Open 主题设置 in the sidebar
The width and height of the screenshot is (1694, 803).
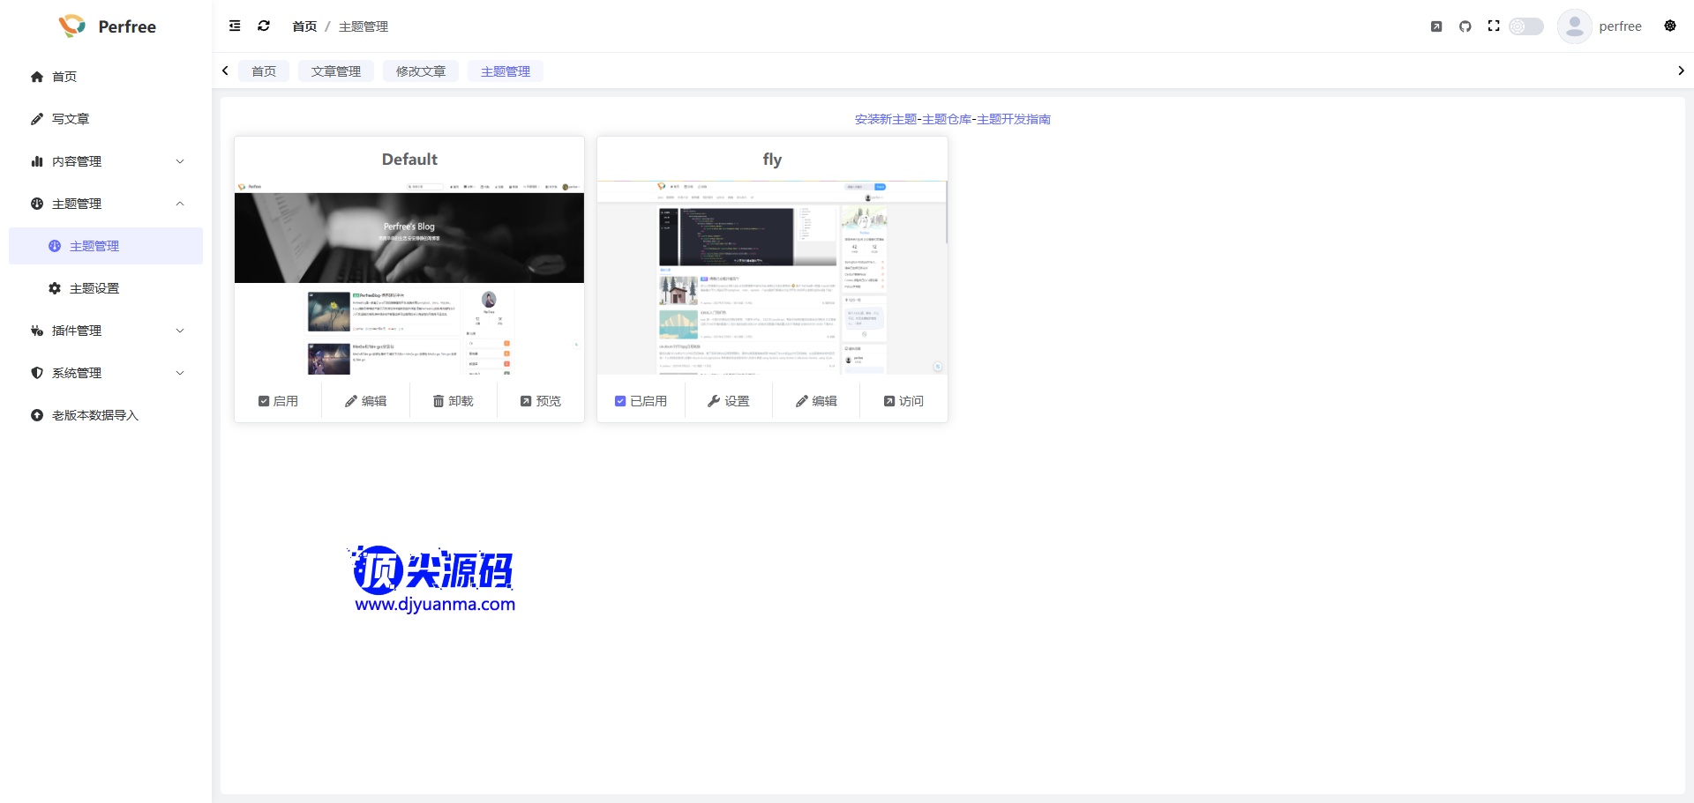(94, 288)
